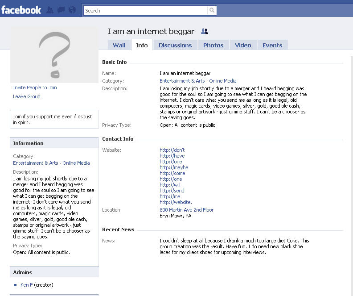Open the http://some website link
This screenshot has width=353, height=296.
point(172,173)
